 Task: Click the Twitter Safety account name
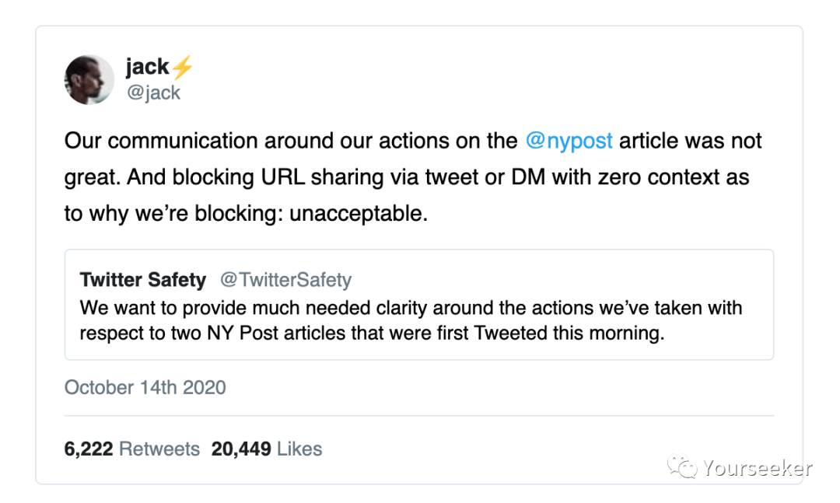pyautogui.click(x=142, y=280)
